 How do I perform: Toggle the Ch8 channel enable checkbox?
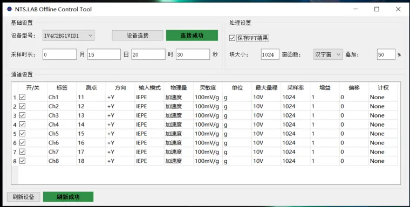pos(23,161)
